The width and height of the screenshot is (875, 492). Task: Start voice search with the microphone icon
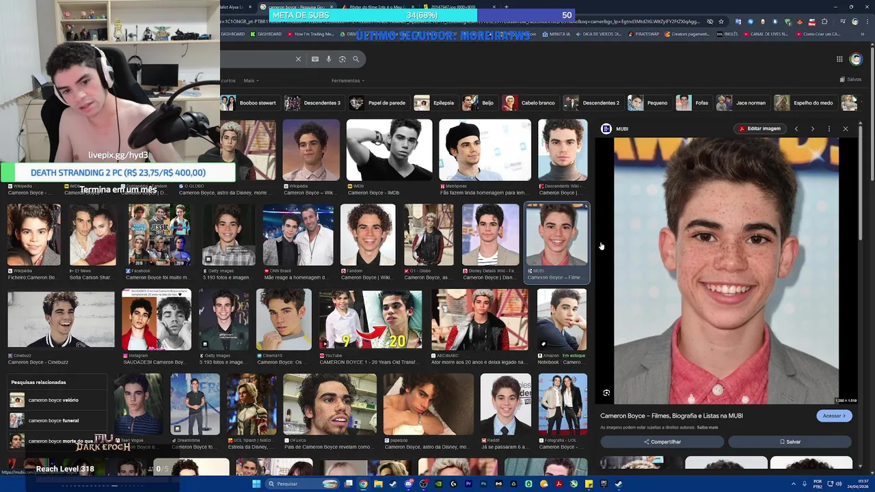coord(329,59)
